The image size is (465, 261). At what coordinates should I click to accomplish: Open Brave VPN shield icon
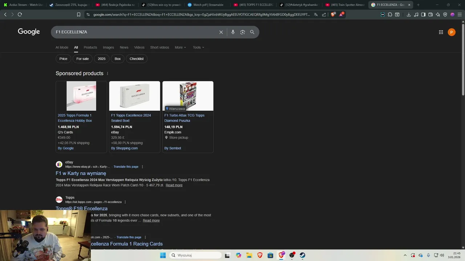(445, 14)
